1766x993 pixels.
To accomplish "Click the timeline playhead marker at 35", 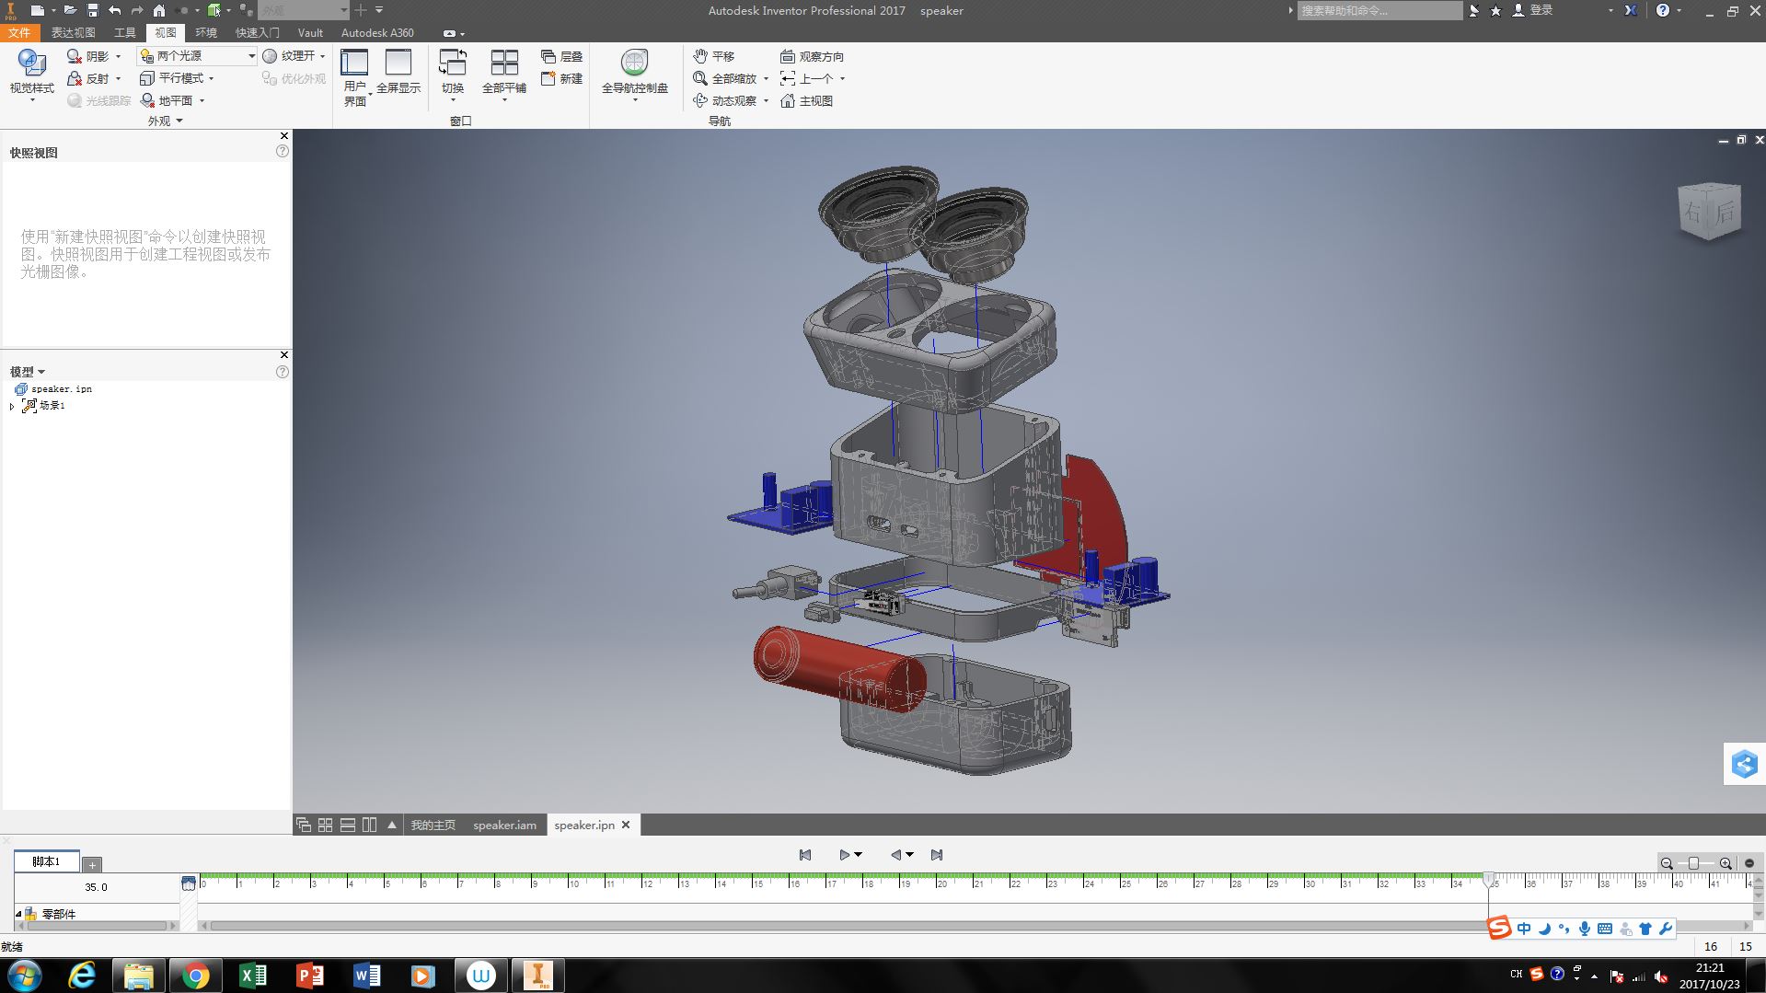I will coord(1489,879).
